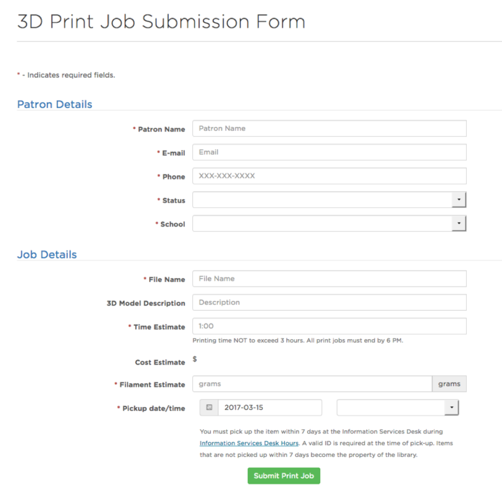The image size is (502, 502).
Task: Submit Print Job button
Action: click(x=284, y=476)
